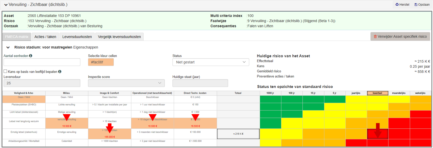Click the red matrix cell with arrow

point(378,134)
